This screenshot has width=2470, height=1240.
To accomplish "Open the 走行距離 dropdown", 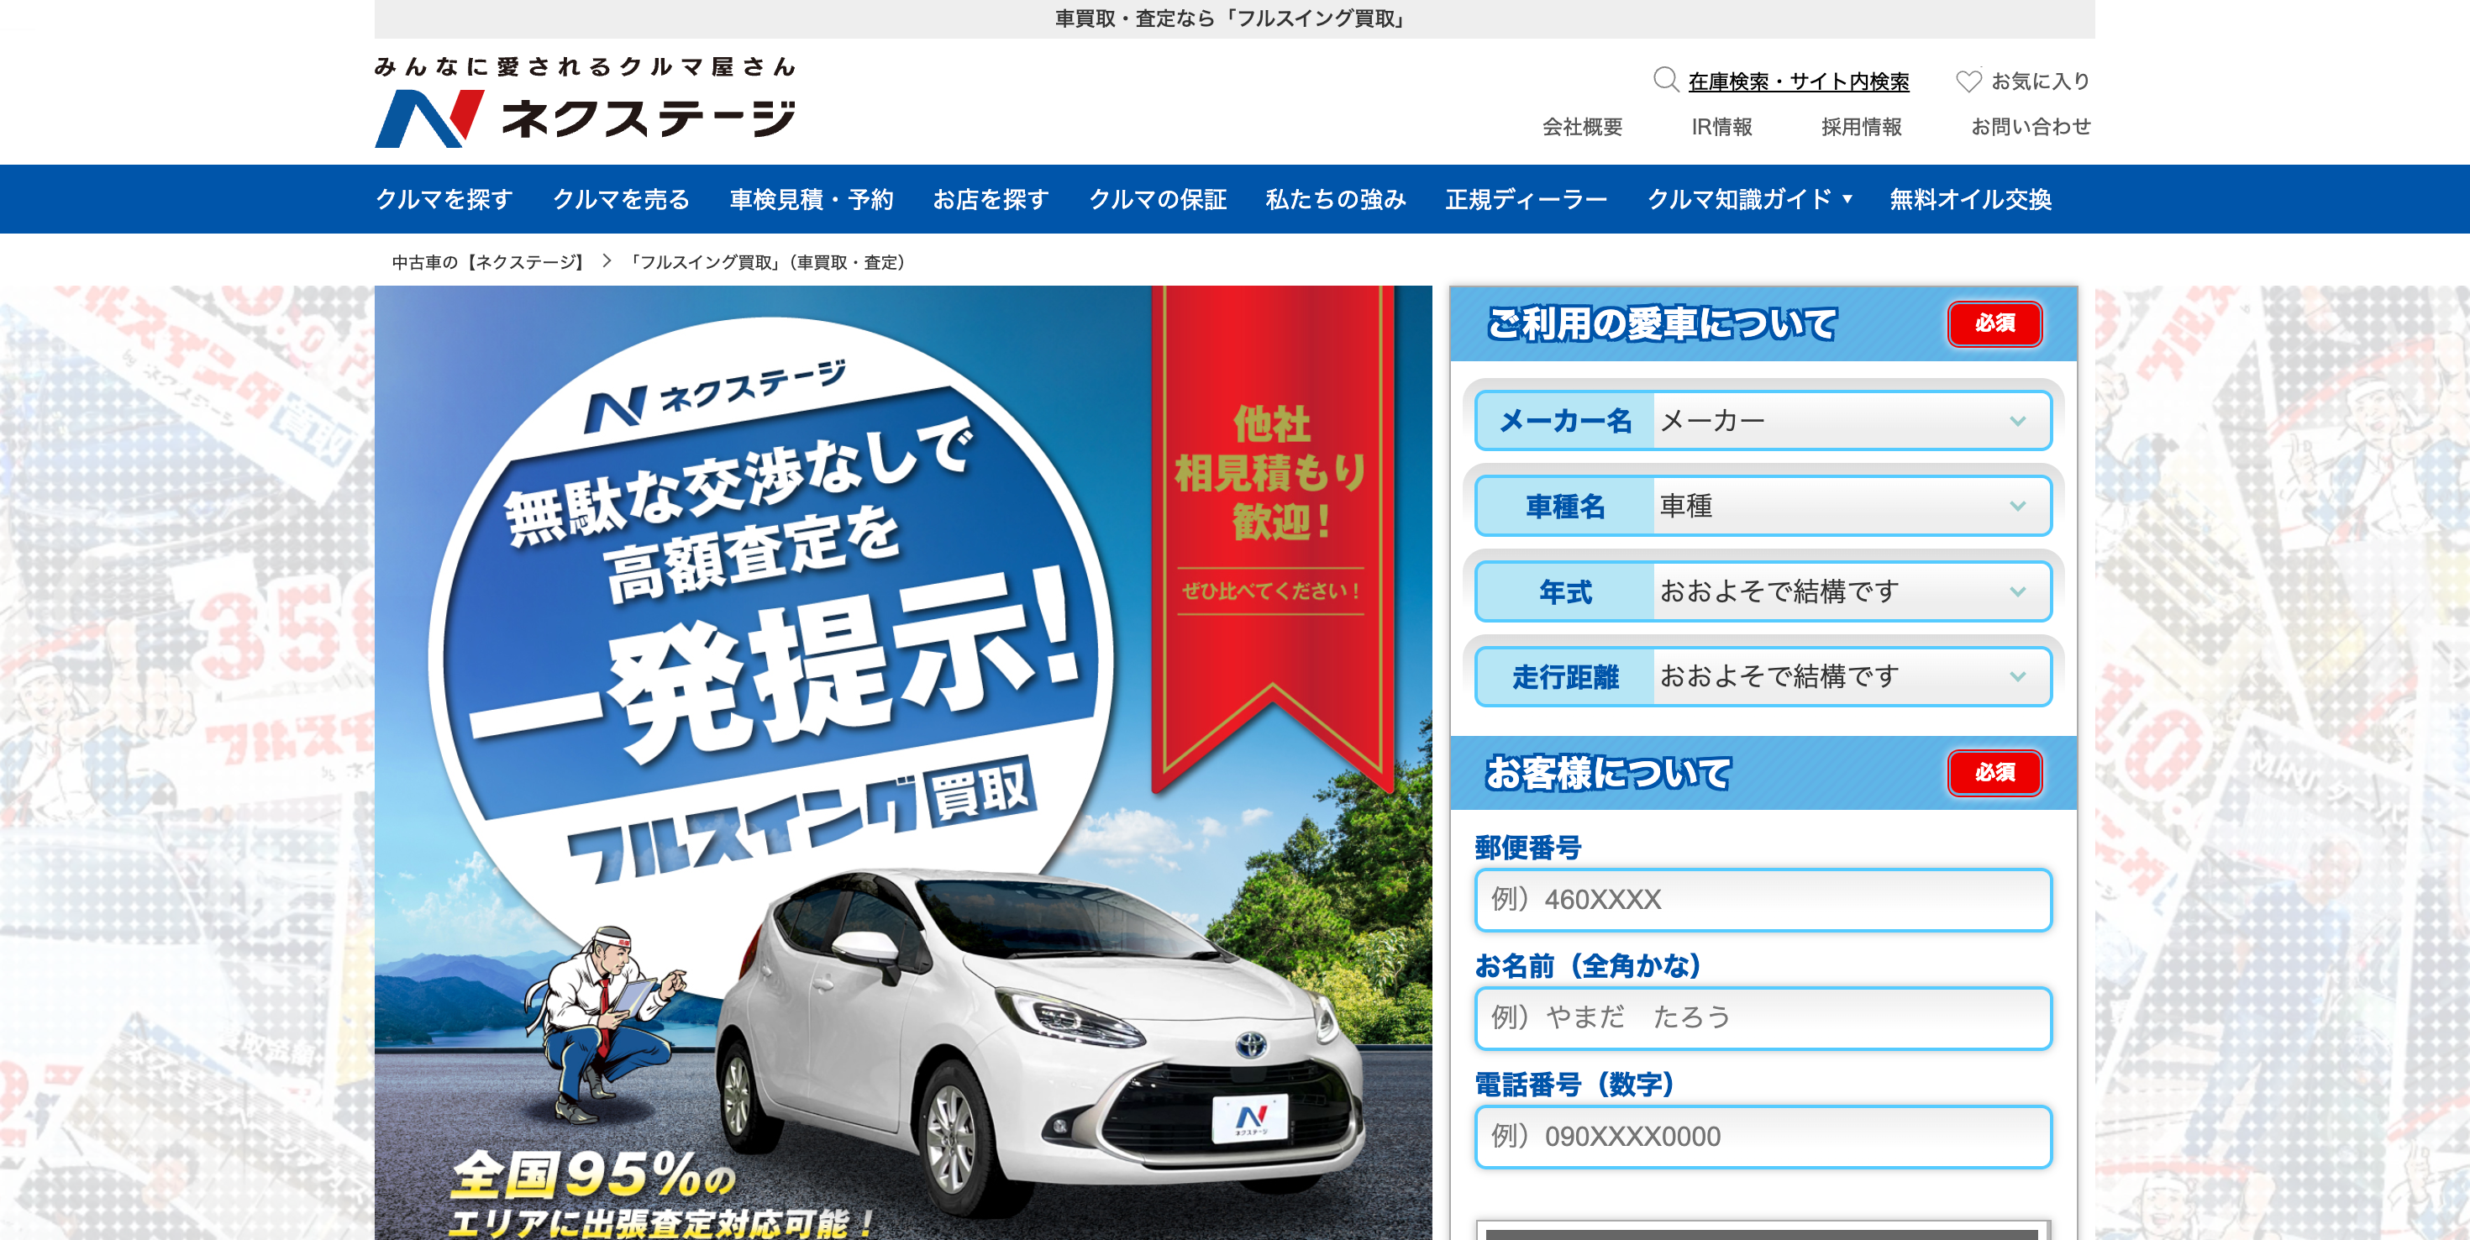I will 1763,676.
